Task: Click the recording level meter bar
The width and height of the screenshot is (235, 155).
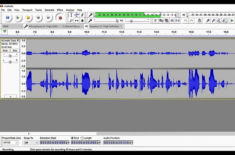Action: [x=136, y=15]
